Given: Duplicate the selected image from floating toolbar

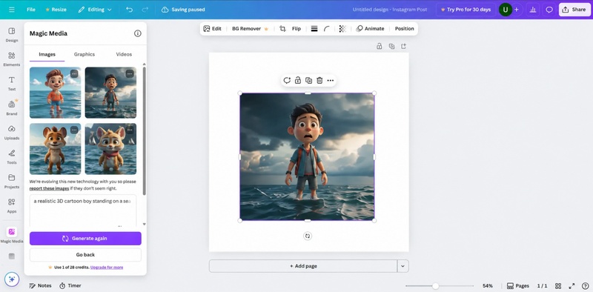Looking at the screenshot, I should (308, 80).
